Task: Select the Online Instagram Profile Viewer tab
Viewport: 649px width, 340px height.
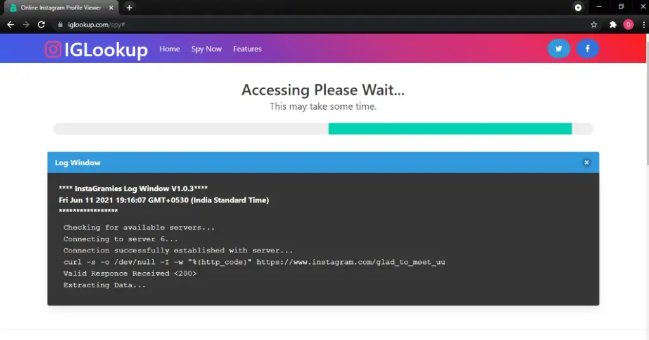Action: pos(61,8)
